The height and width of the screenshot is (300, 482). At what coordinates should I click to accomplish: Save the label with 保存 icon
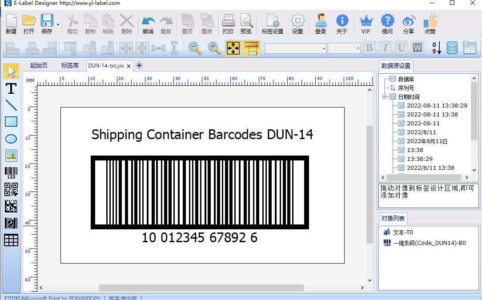[x=47, y=24]
